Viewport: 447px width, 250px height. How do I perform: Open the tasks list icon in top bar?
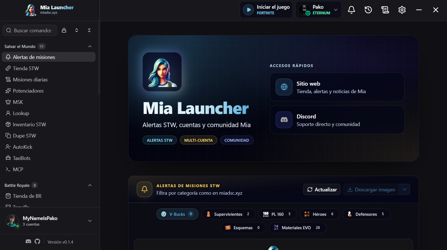pyautogui.click(x=385, y=10)
